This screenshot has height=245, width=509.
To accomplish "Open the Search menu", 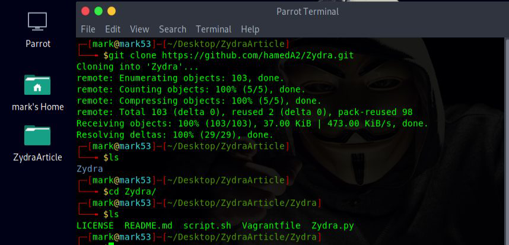I will pyautogui.click(x=173, y=29).
